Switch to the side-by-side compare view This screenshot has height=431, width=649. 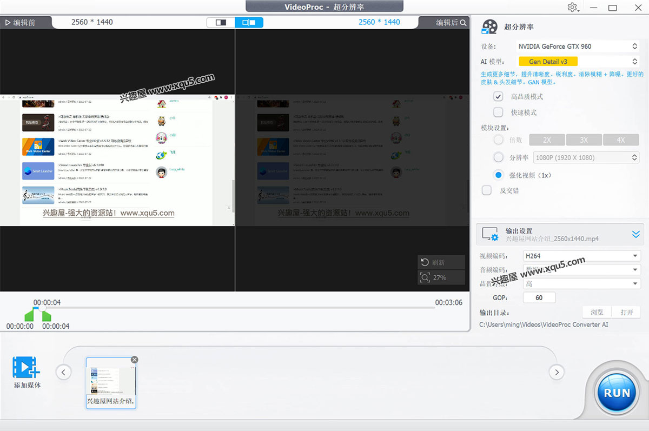(249, 22)
